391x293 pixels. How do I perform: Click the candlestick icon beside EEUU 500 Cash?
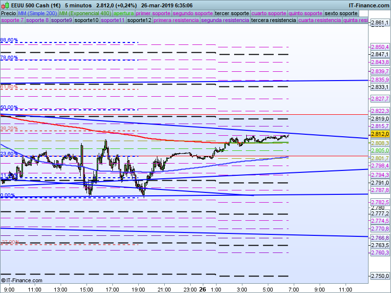pos(5,5)
